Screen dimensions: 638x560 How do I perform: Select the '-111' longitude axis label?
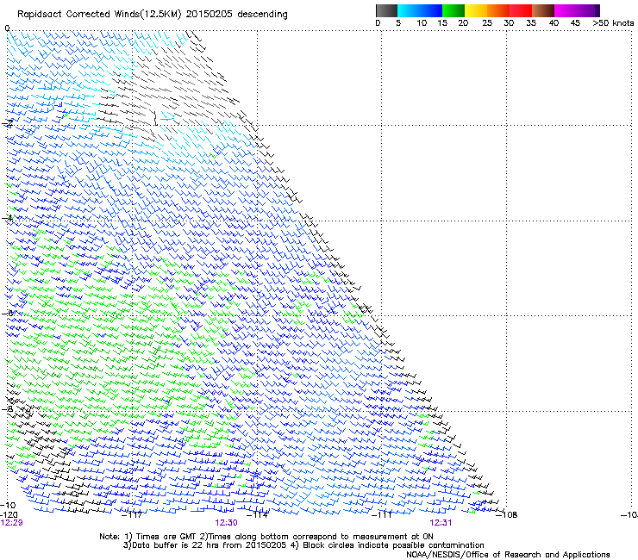(x=382, y=515)
